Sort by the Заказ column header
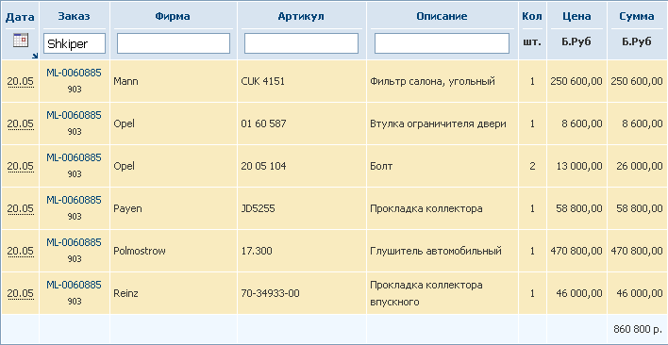 (75, 16)
